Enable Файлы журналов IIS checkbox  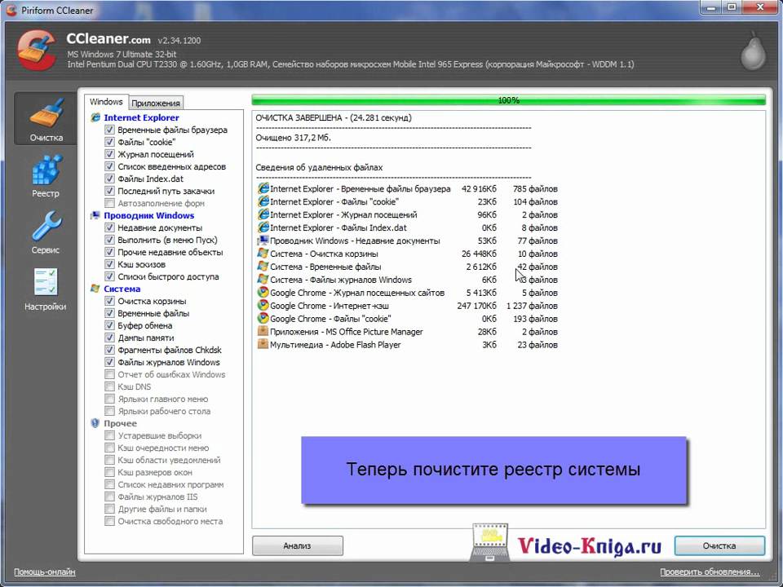click(x=109, y=497)
